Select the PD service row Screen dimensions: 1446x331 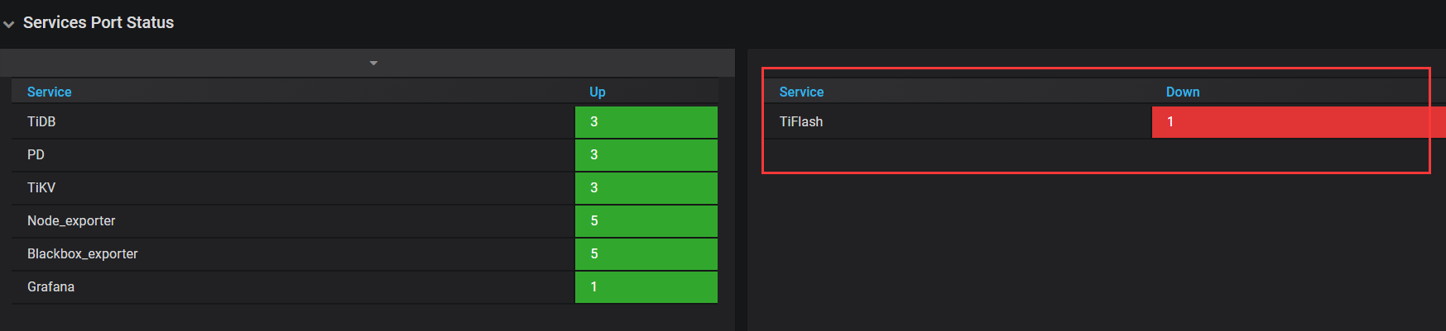[365, 154]
